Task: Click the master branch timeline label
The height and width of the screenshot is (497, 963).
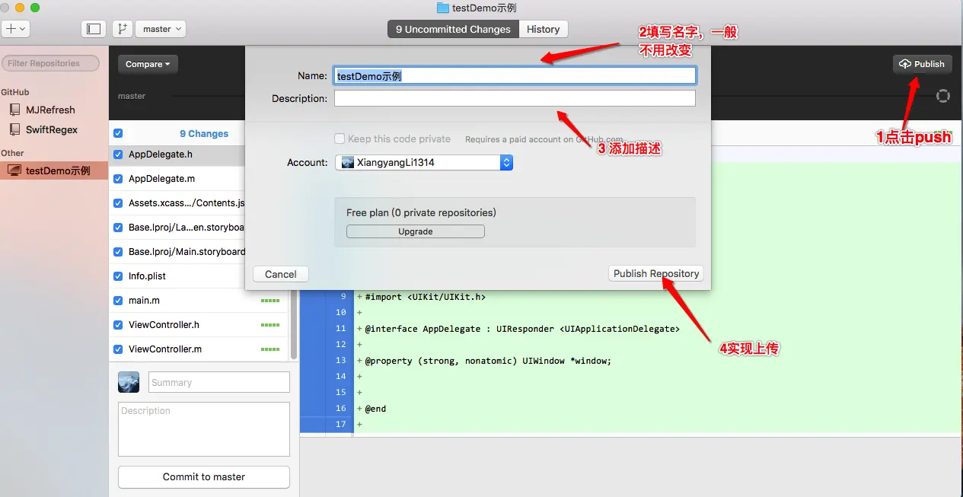Action: 132,96
